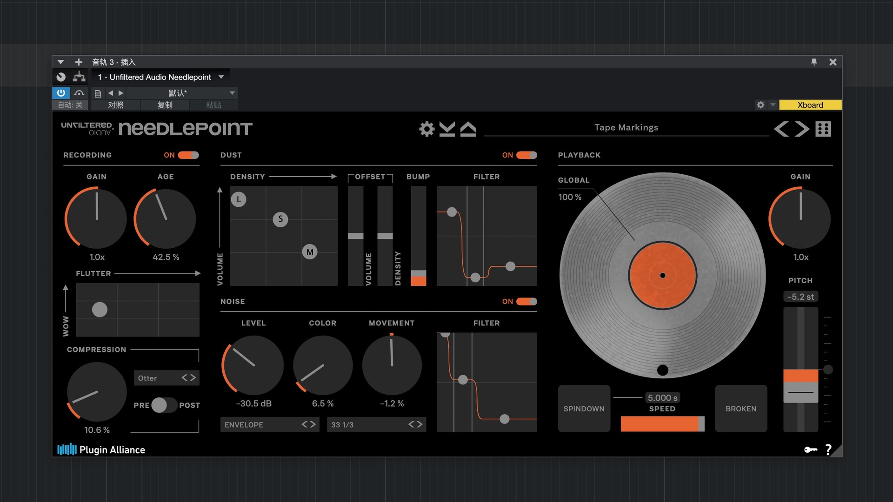Click Dust filter left curve point
Screen dimensions: 893x502
[x=452, y=212]
